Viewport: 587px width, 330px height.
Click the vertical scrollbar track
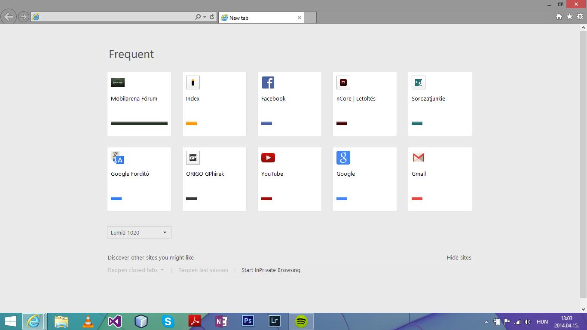(583, 168)
